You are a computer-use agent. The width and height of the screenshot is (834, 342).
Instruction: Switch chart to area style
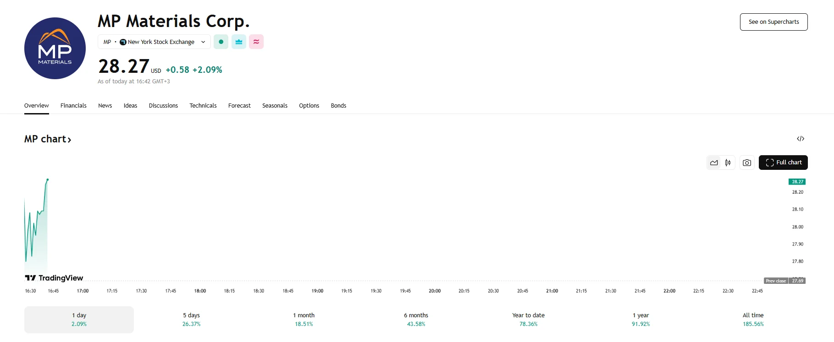pos(714,163)
